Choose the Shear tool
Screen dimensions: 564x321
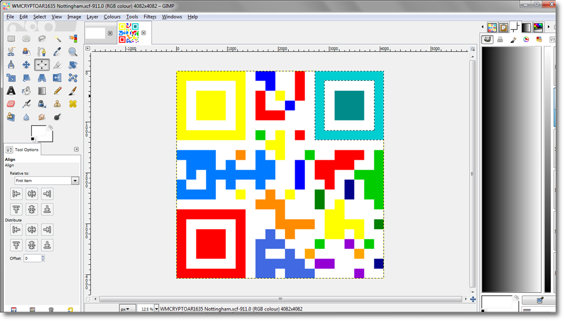(26, 78)
